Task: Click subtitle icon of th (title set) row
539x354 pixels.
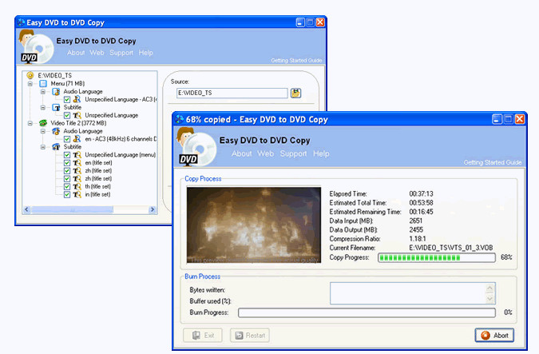Action: (x=77, y=186)
